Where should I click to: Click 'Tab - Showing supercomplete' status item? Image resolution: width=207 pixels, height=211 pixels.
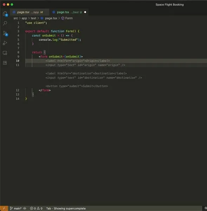(66, 208)
